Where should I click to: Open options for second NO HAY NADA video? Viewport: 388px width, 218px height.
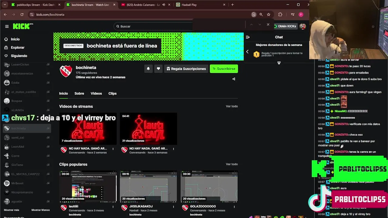(x=173, y=149)
